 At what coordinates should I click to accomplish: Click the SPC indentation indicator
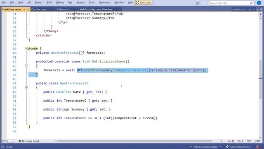click(x=249, y=141)
